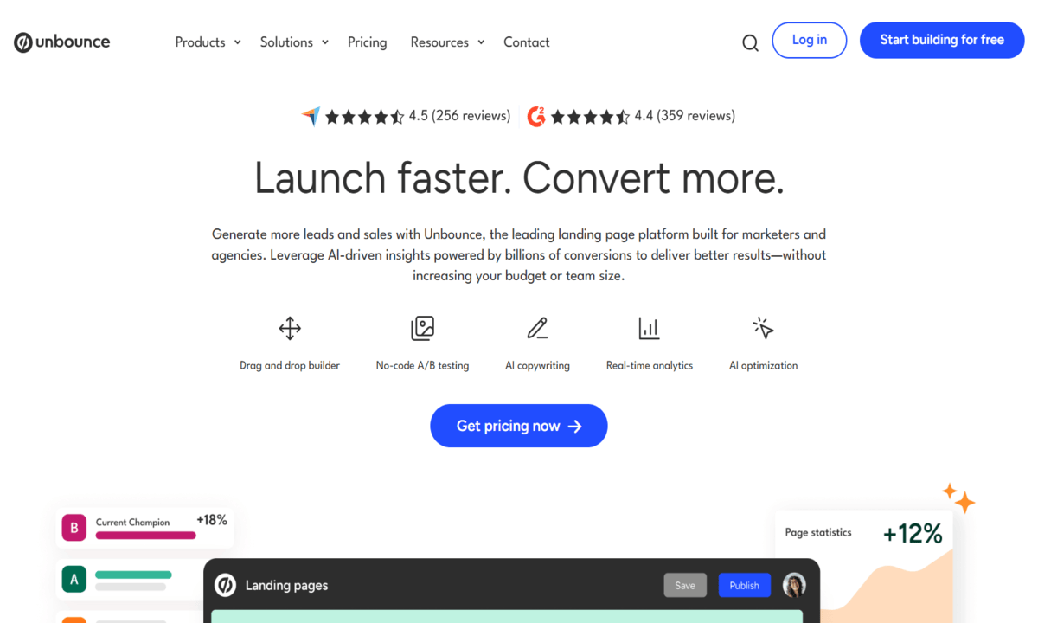Click the pink Current Champion progress bar
Screen dimensions: 1038x623
pyautogui.click(x=145, y=536)
